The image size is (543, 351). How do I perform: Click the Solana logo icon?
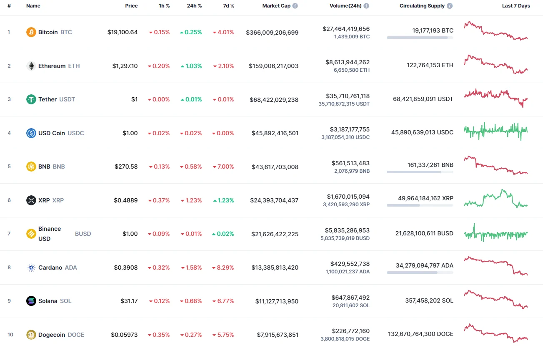pyautogui.click(x=31, y=300)
